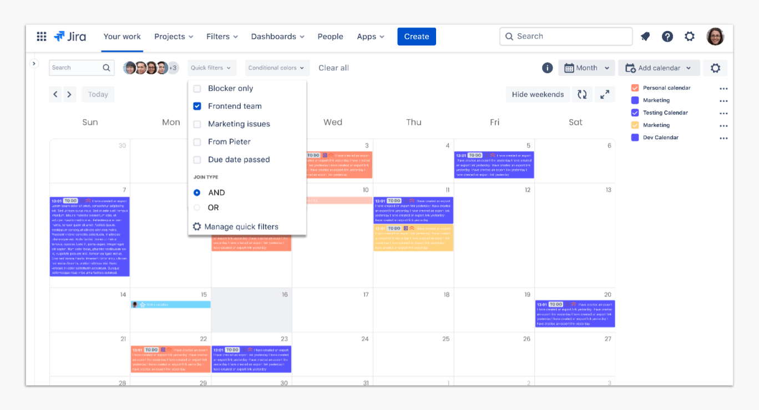Image resolution: width=759 pixels, height=410 pixels.
Task: Open the Month view dropdown
Action: pyautogui.click(x=586, y=68)
